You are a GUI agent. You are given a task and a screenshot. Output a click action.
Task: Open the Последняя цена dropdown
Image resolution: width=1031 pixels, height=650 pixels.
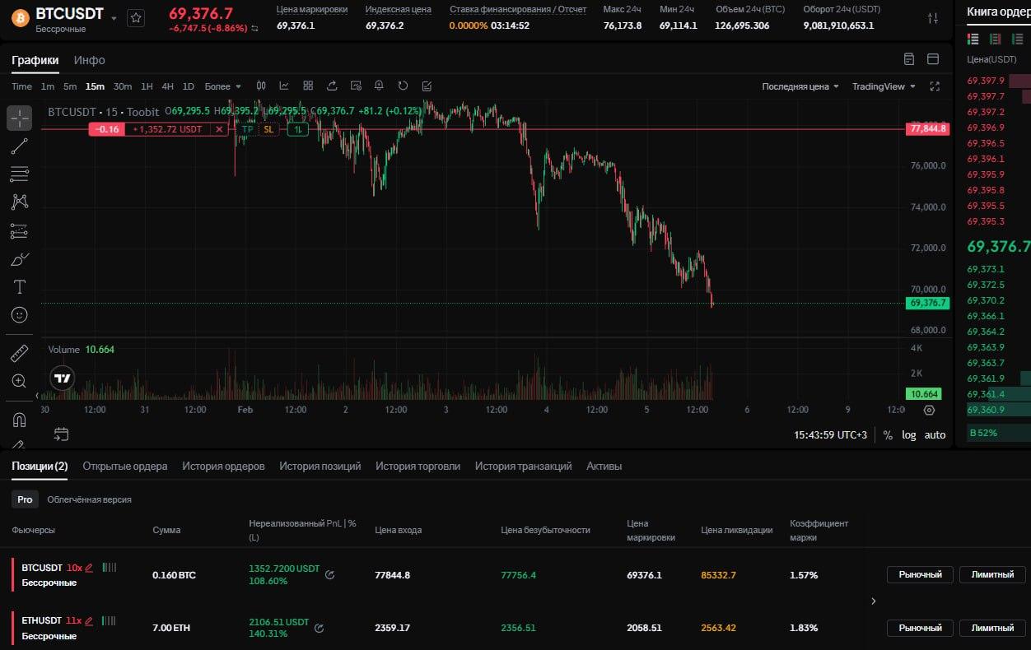point(800,86)
